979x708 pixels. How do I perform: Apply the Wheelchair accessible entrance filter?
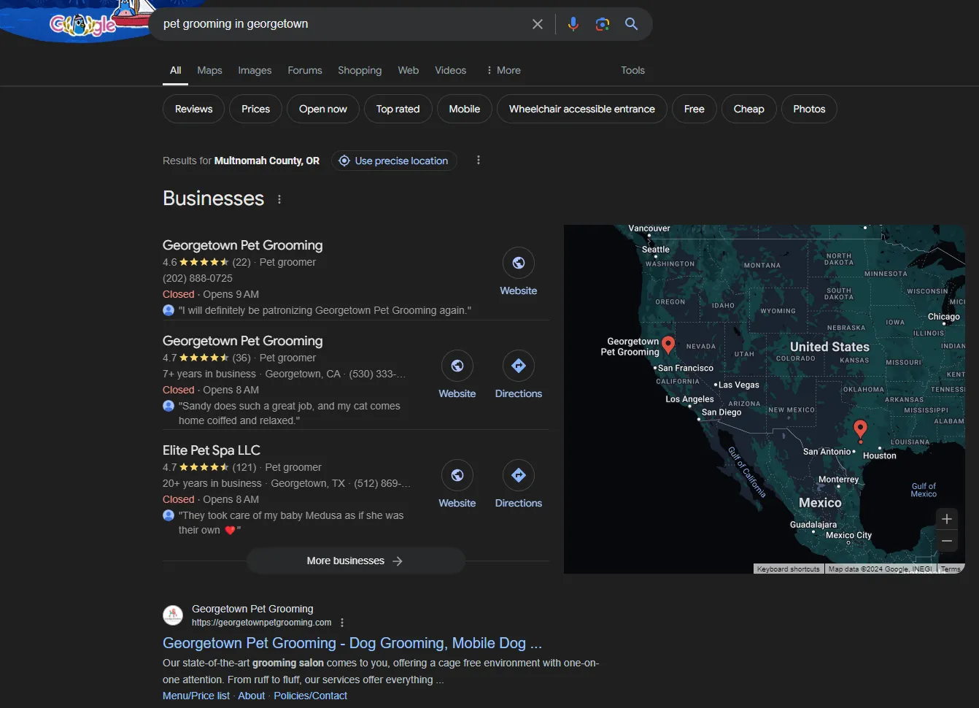[x=581, y=108]
